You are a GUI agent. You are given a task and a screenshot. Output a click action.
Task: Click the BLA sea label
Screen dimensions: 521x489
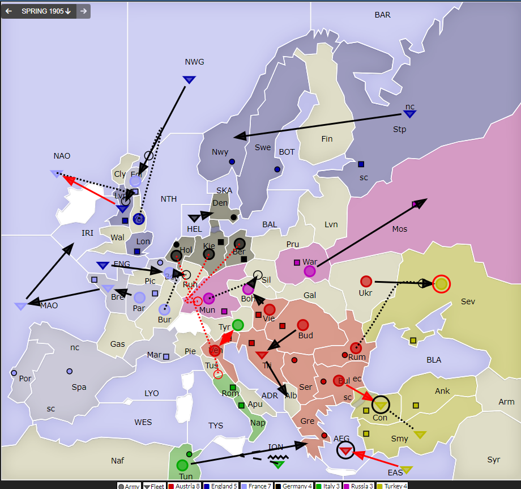(434, 360)
